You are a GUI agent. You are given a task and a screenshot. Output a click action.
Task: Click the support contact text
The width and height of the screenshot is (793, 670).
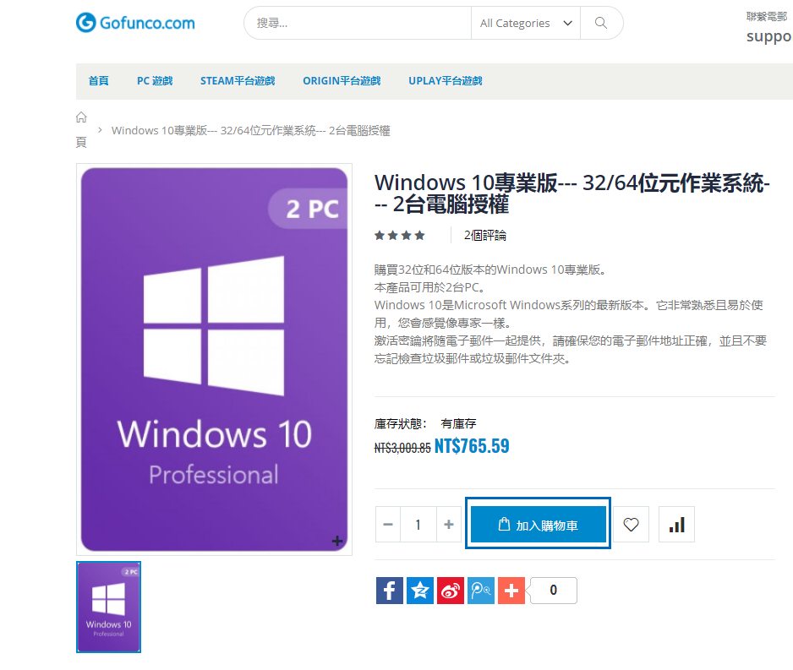[769, 36]
